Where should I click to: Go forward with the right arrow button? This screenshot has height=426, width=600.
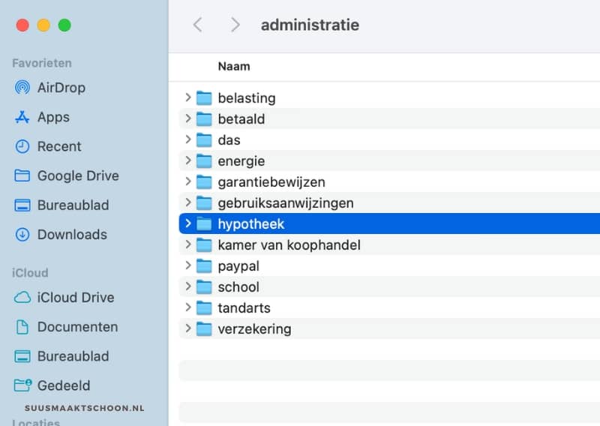click(x=235, y=25)
